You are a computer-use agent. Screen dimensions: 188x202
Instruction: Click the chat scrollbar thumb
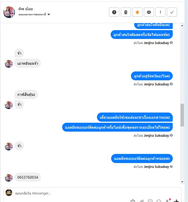[182, 115]
